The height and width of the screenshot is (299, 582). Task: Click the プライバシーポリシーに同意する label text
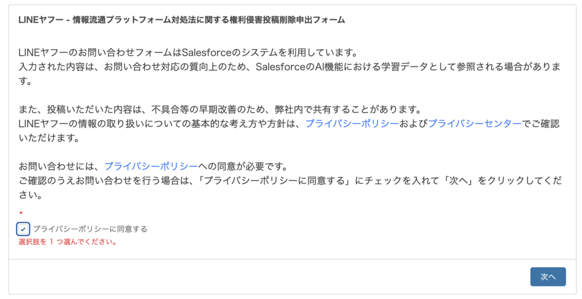[90, 229]
